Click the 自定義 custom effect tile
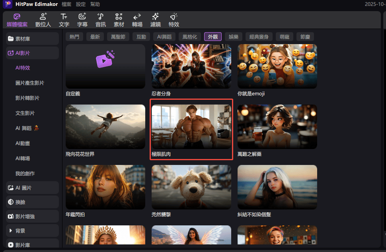 (105, 66)
